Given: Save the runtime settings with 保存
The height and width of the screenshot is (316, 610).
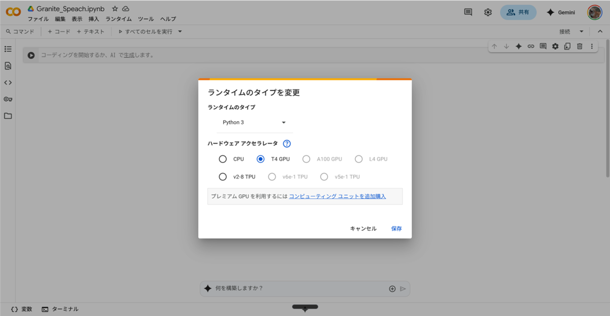Looking at the screenshot, I should (396, 228).
